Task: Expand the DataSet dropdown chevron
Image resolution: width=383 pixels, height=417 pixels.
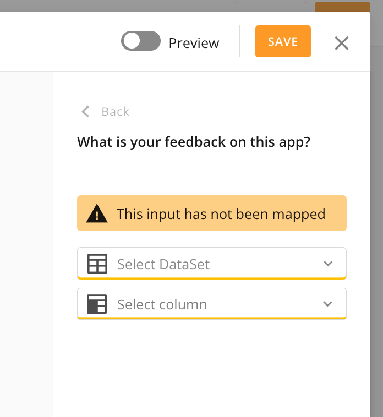Action: (328, 264)
